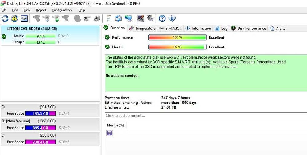
Task: Switch to the Log tab
Action: pos(221,28)
